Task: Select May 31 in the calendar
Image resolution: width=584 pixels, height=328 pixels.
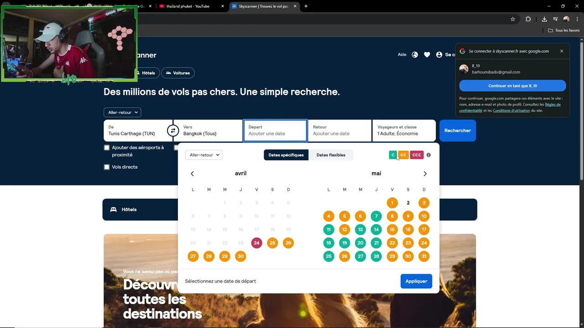Action: pyautogui.click(x=424, y=256)
